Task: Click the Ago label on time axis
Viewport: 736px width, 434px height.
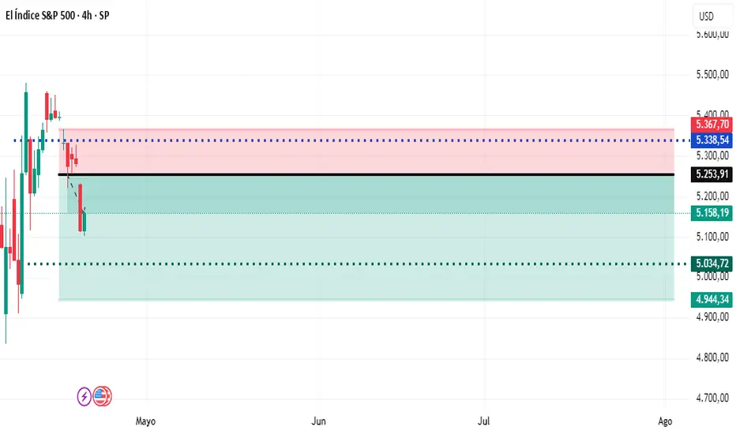Action: pos(666,421)
